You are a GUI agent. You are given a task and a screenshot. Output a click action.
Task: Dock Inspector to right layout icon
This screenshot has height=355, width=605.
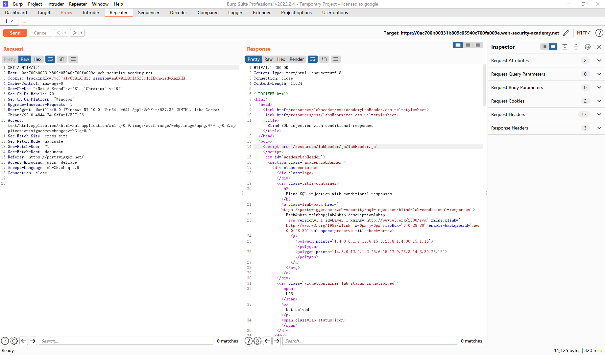tap(553, 47)
